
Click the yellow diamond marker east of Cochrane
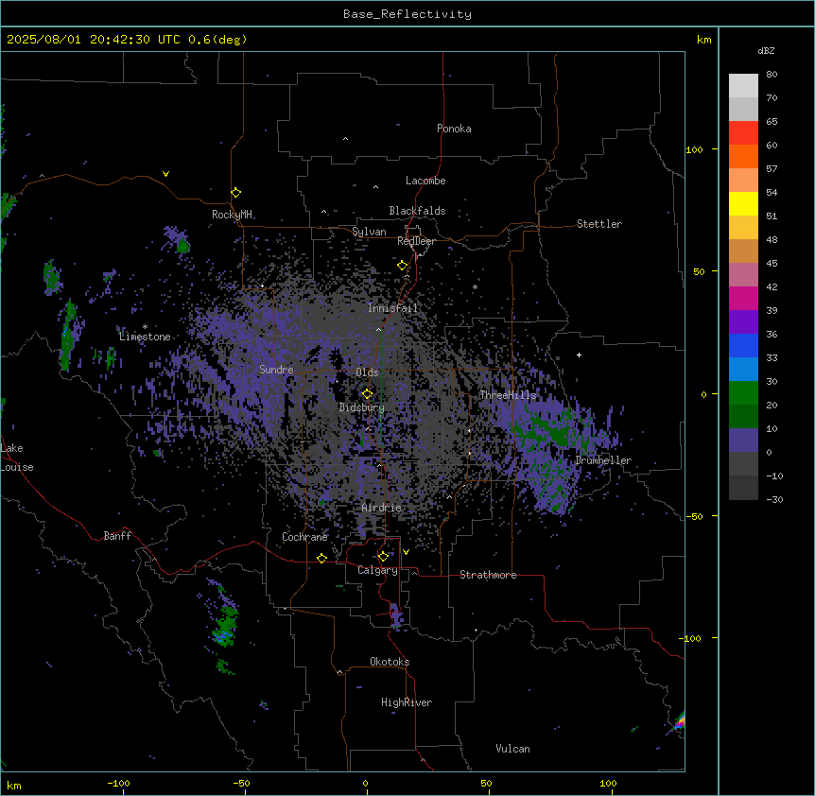coord(321,559)
